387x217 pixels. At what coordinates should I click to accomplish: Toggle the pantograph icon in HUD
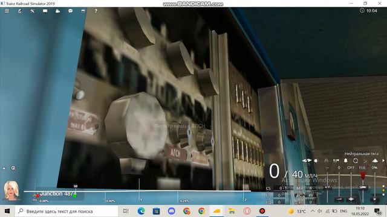click(327, 161)
